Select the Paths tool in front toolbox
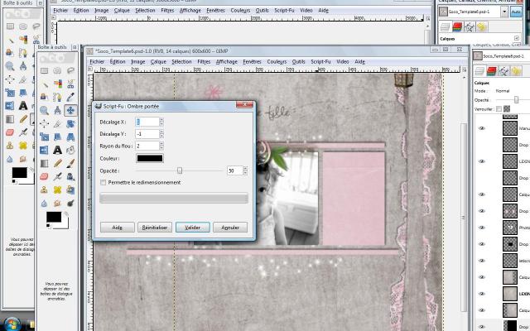Screen dimensions: 530x331 pyautogui.click(x=57, y=98)
